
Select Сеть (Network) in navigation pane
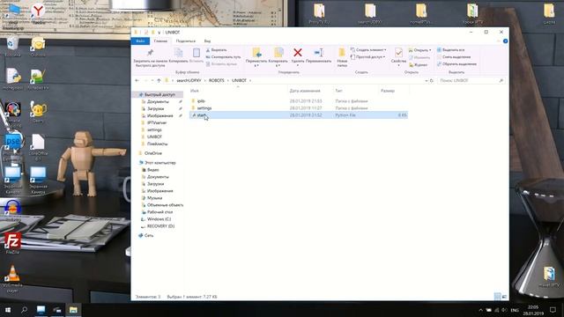[149, 235]
